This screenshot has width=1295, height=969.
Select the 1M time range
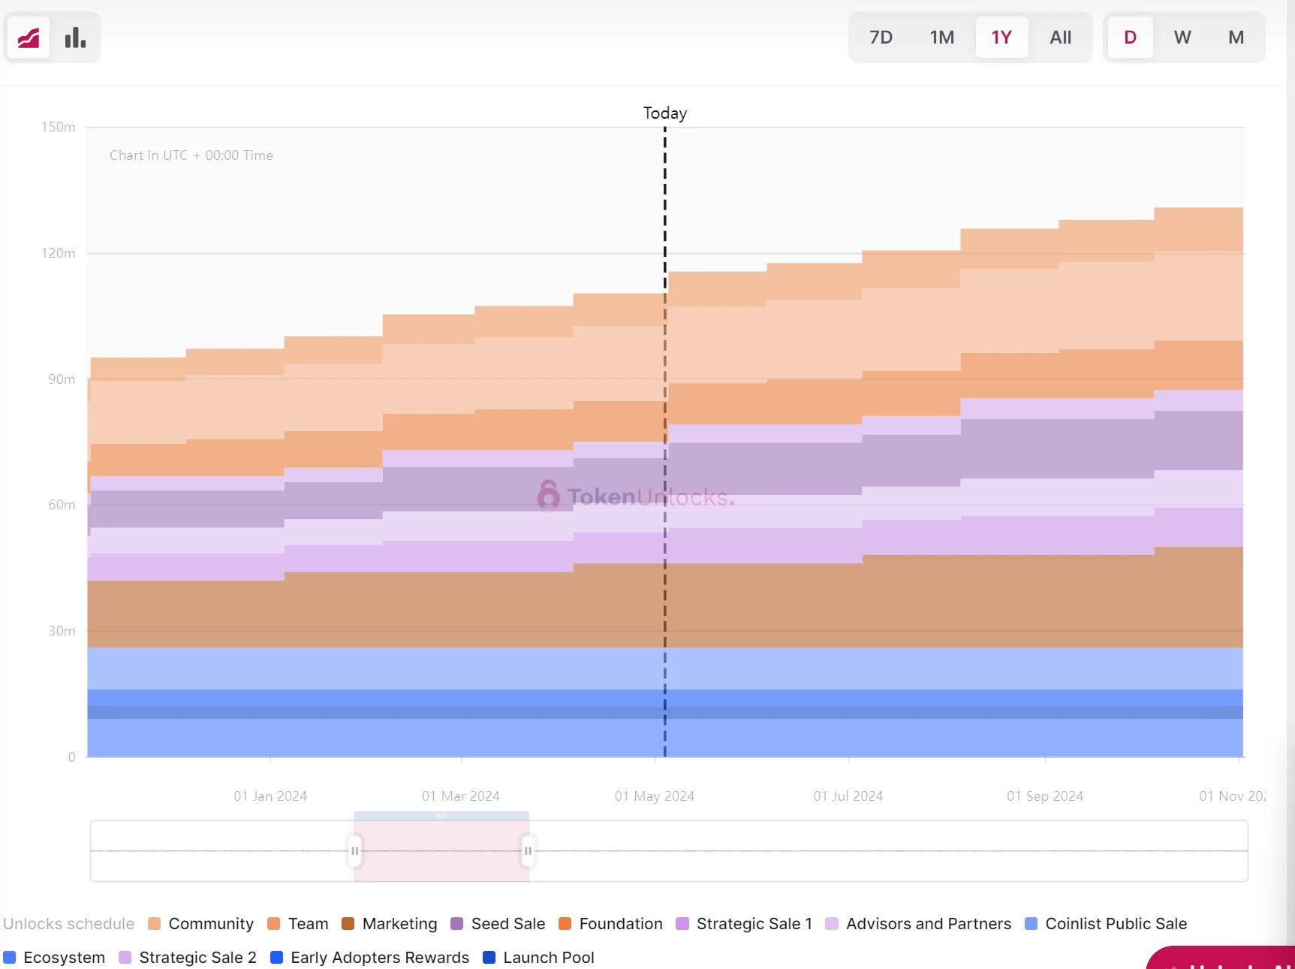[x=941, y=38]
